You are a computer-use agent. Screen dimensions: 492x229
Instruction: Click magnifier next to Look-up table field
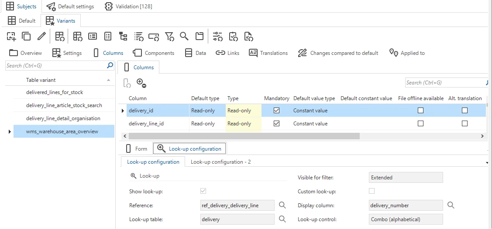click(x=282, y=219)
